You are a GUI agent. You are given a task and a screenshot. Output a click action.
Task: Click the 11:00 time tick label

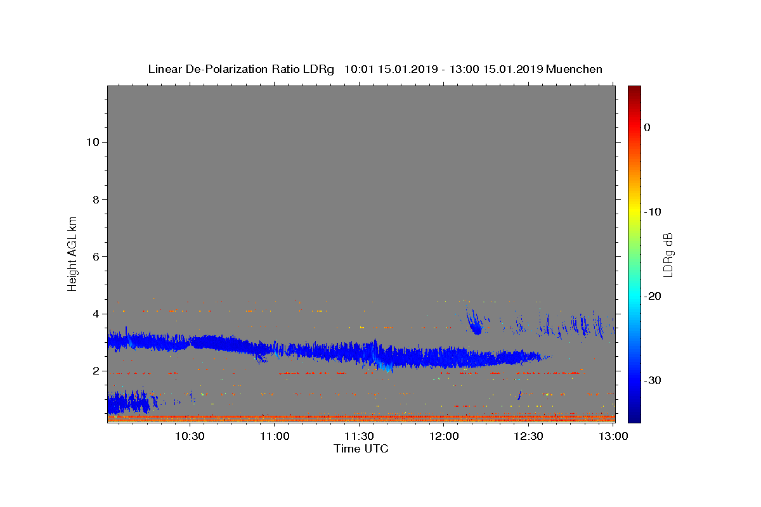pyautogui.click(x=275, y=436)
